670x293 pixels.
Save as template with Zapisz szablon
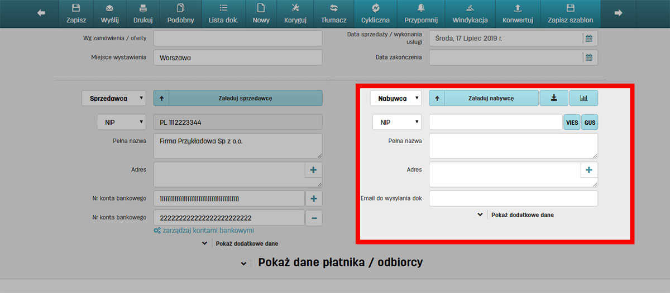[x=571, y=13]
